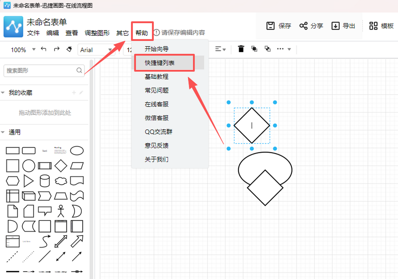The width and height of the screenshot is (398, 279).
Task: Click the 保存 save button
Action: tap(279, 26)
